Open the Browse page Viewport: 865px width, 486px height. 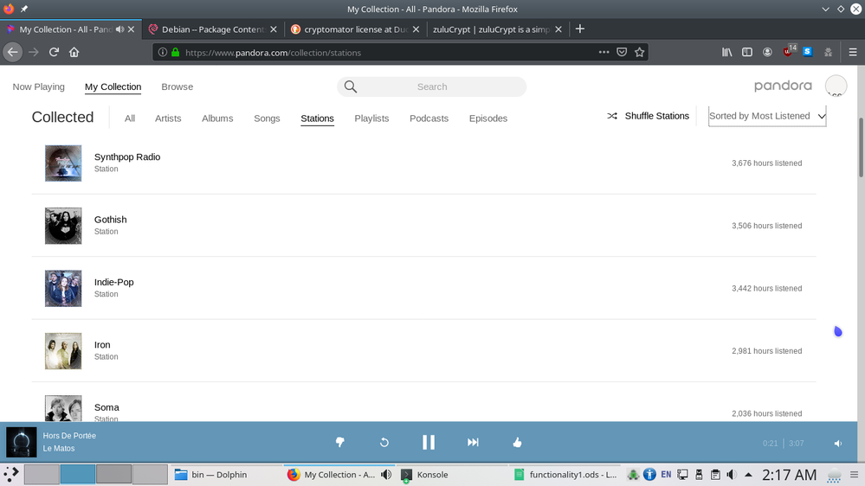tap(177, 86)
